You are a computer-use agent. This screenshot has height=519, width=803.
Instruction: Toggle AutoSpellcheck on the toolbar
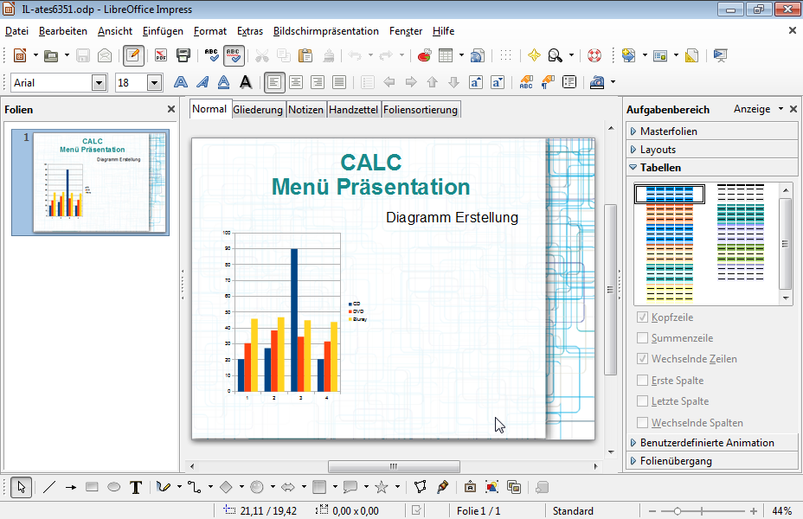[x=234, y=55]
